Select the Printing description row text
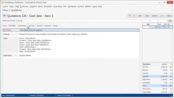The width and height of the screenshot is (174, 98). click(53, 34)
